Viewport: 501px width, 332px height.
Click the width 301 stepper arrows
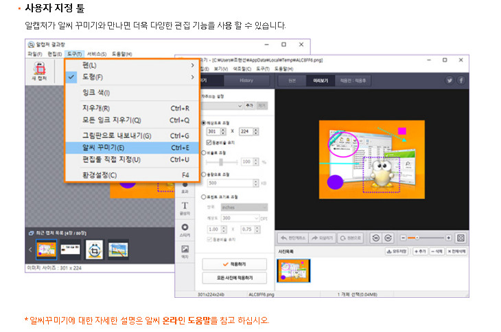pyautogui.click(x=223, y=131)
